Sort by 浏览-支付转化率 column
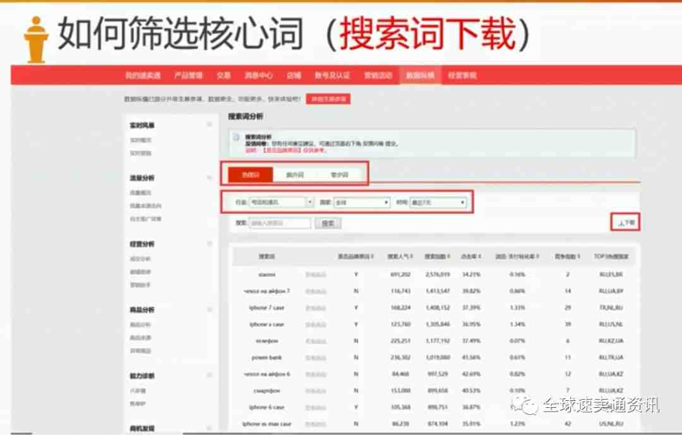Screen dimensions: 682x435 pyautogui.click(x=517, y=257)
